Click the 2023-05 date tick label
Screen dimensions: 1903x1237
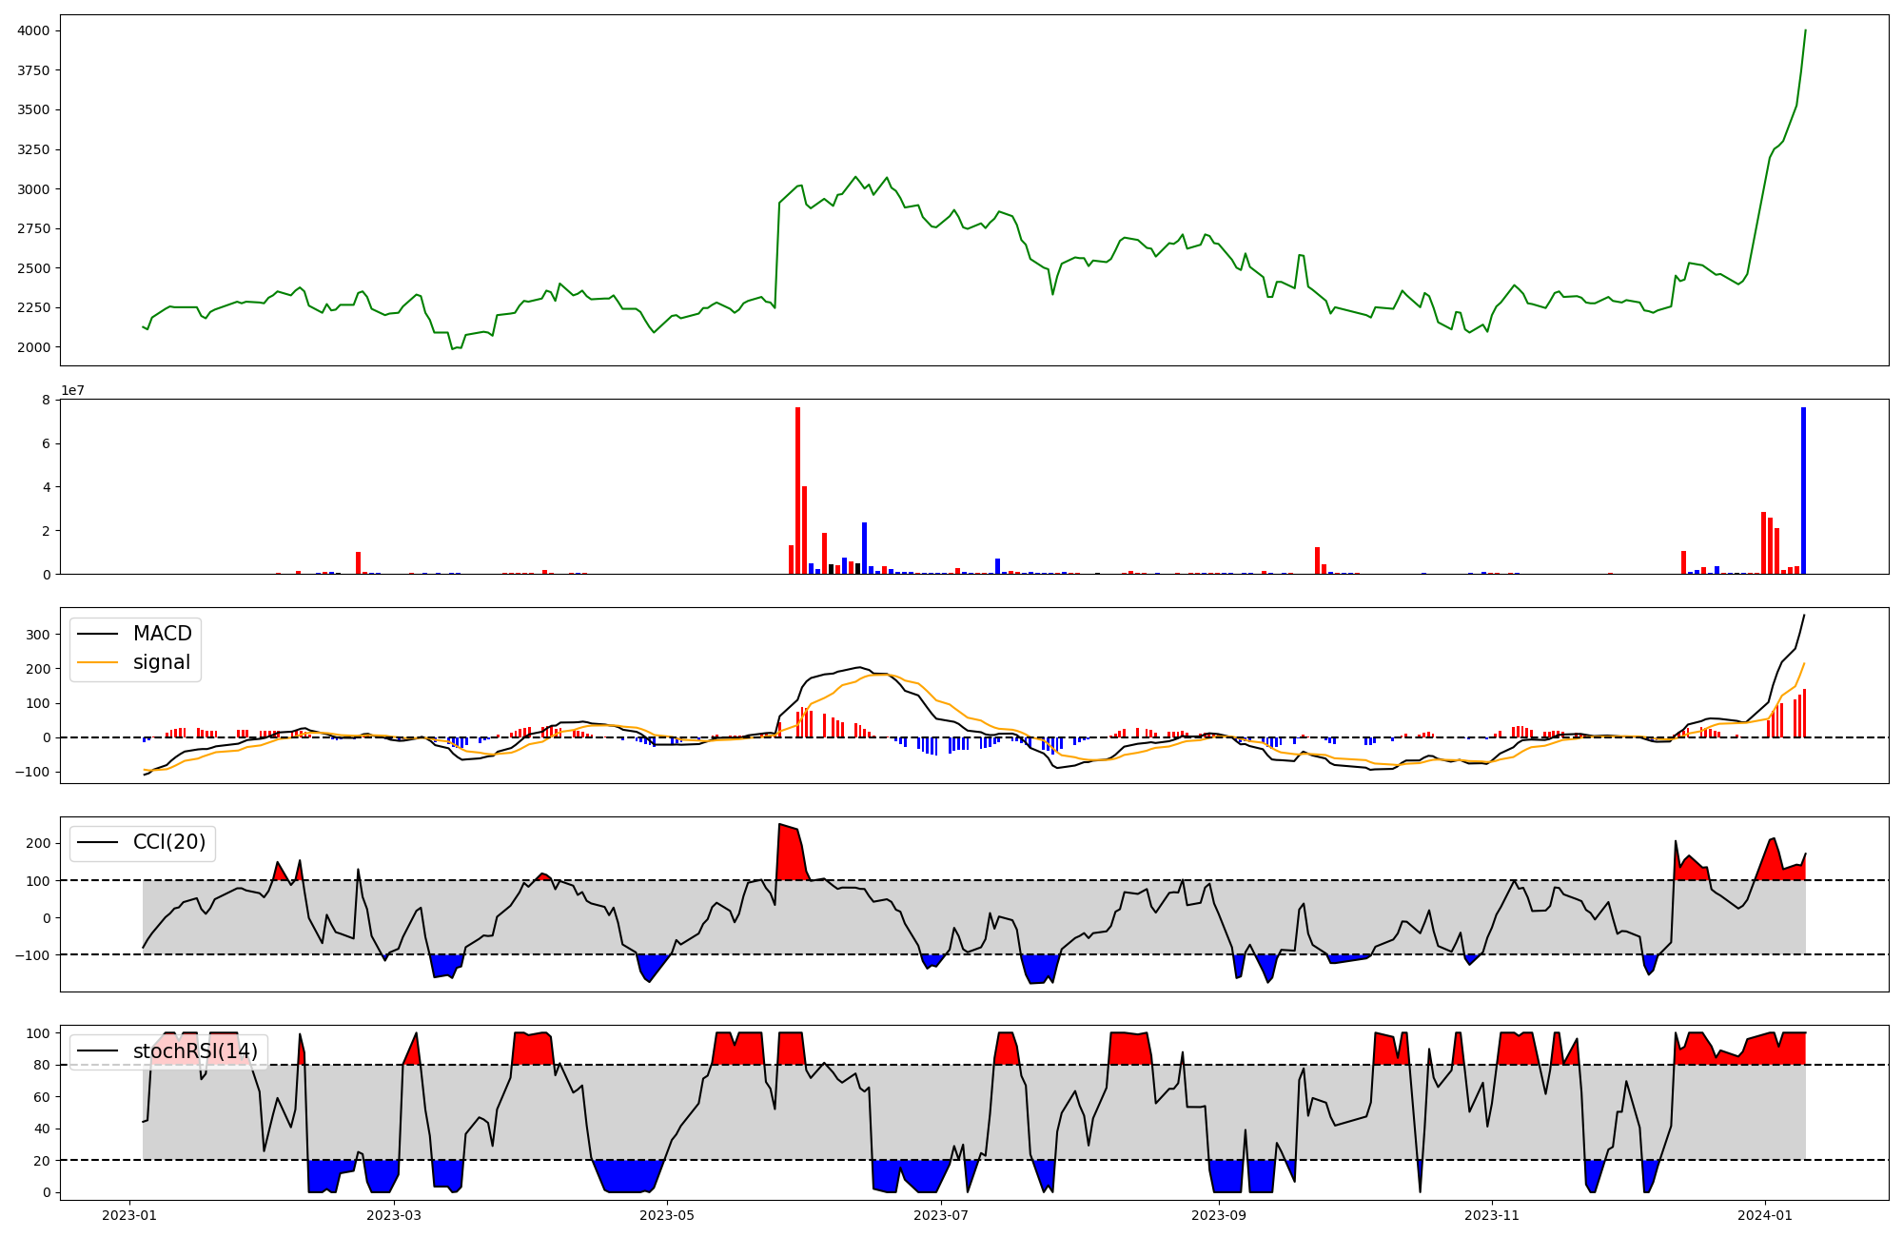667,1215
